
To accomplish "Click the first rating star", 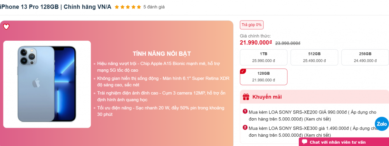I will (x=117, y=7).
